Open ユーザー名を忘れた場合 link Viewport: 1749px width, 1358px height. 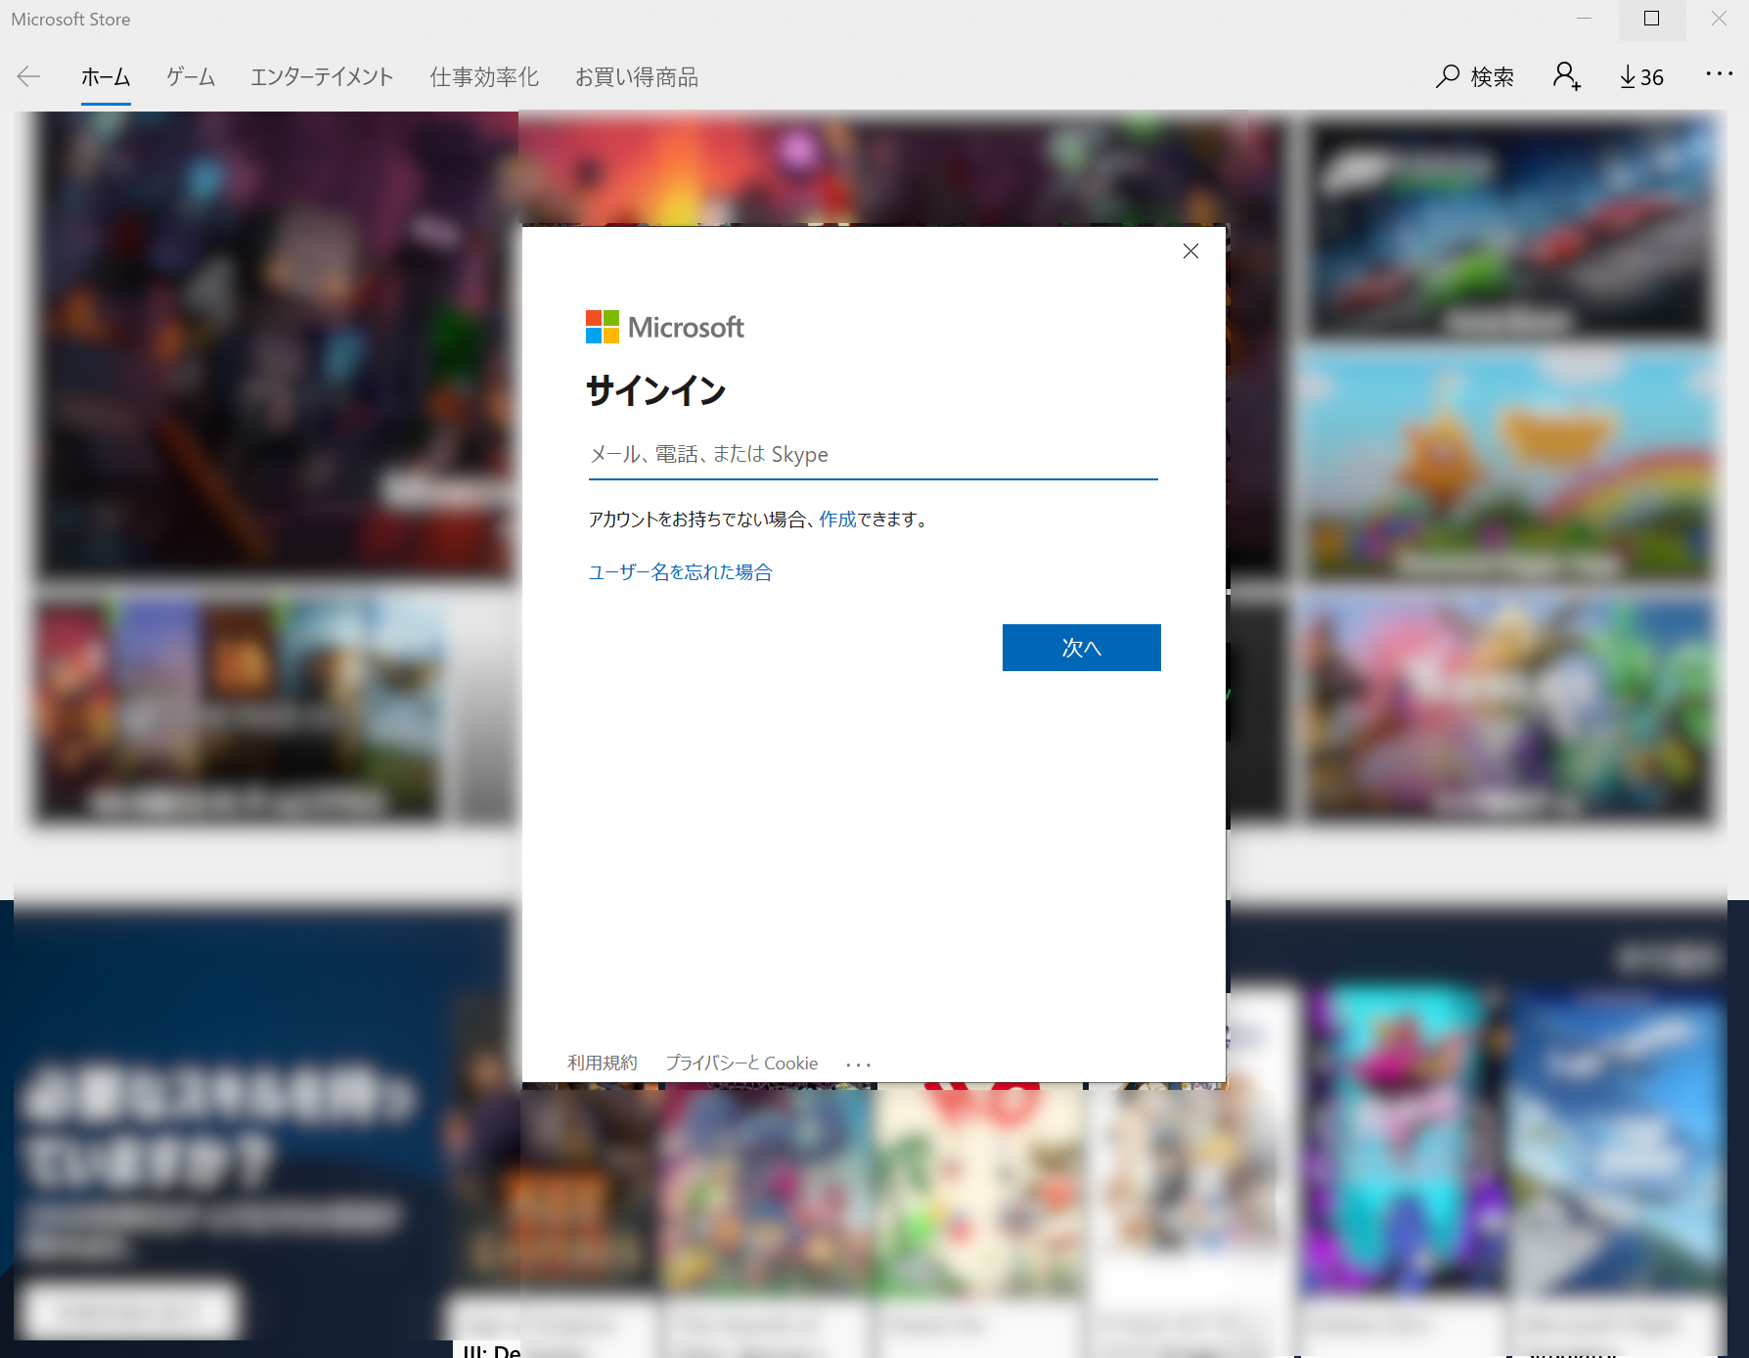pos(680,572)
